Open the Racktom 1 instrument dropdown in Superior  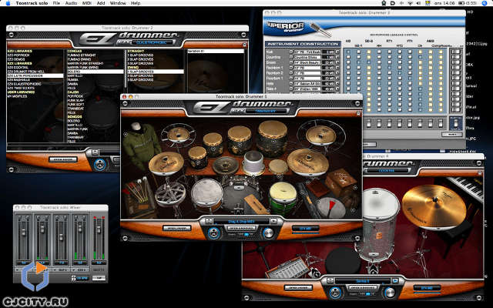[307, 68]
